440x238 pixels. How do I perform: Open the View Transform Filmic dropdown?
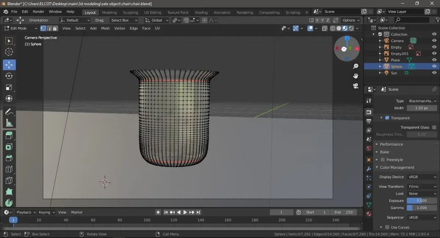click(x=421, y=186)
